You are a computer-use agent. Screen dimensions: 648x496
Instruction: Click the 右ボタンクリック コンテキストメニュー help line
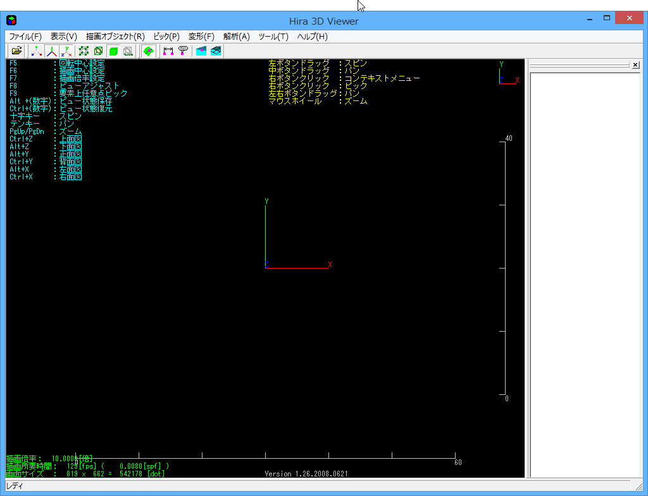click(344, 78)
